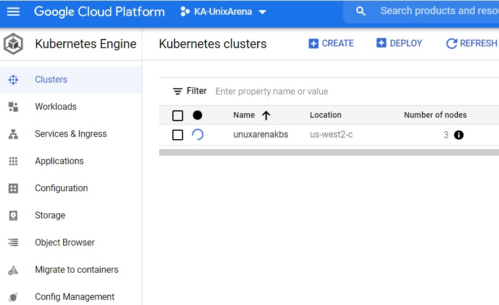Click the Google Cloud Platform logo text
Viewport: 499px width, 305px height.
[99, 12]
